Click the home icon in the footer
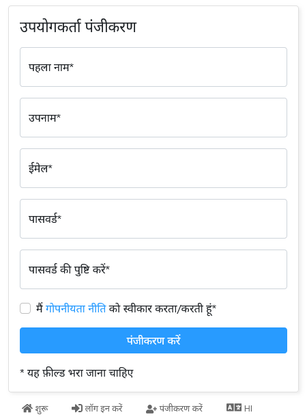 [x=27, y=408]
